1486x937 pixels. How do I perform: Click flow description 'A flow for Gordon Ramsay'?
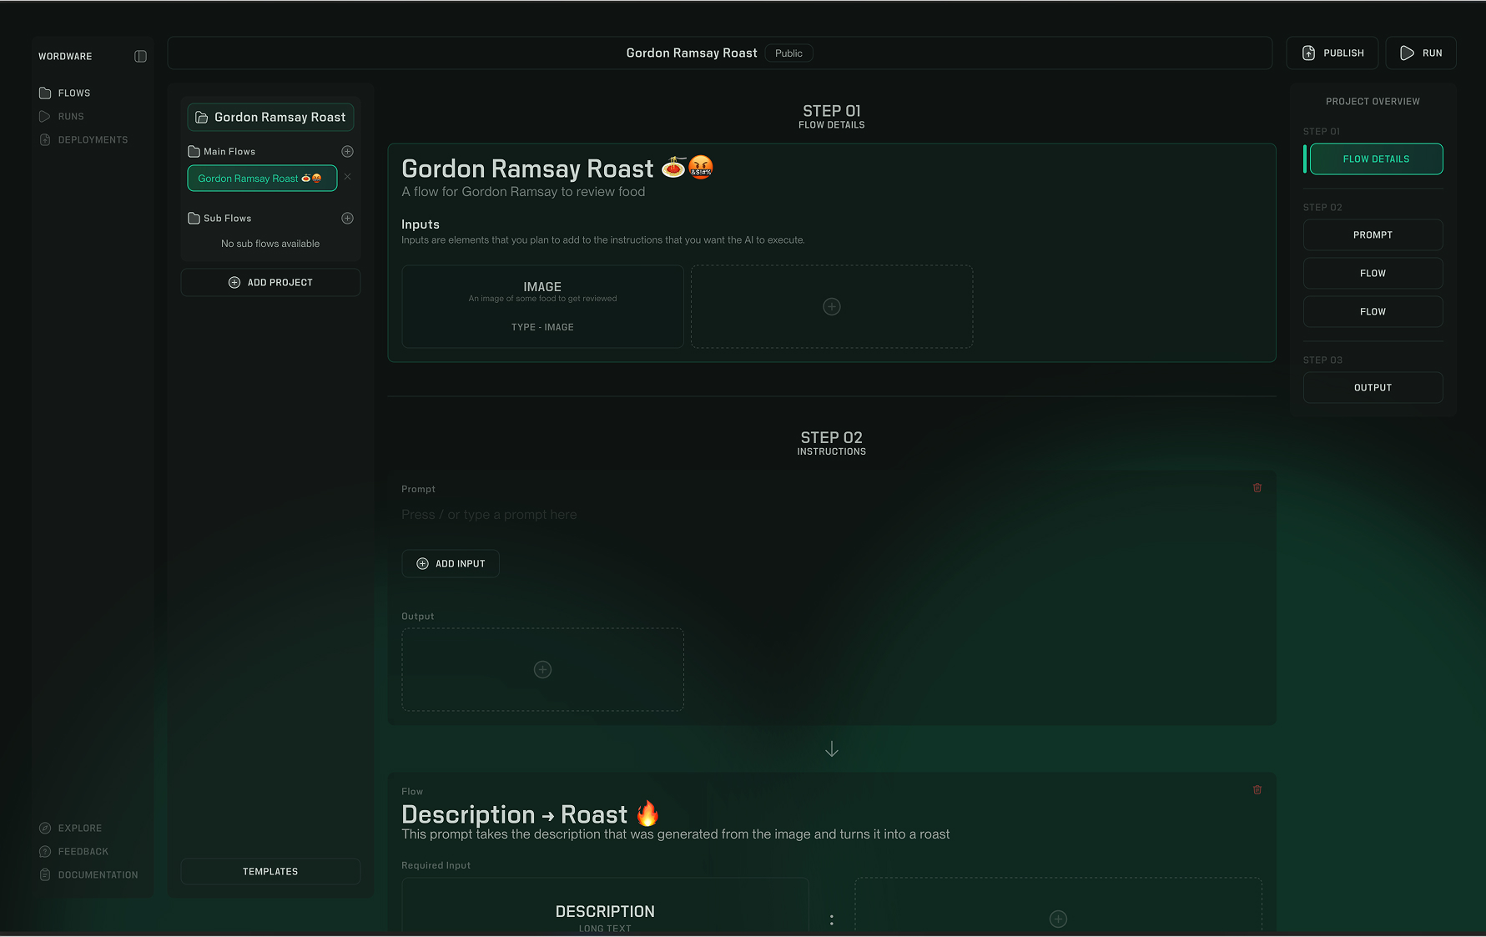pos(523,192)
